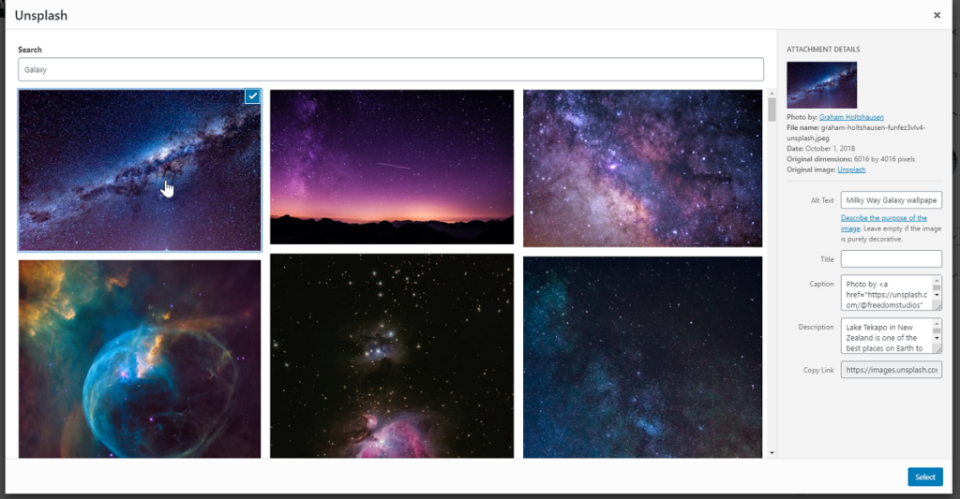Select the colorful Milky Way core image
Viewport: 960px width, 499px height.
[x=642, y=169]
